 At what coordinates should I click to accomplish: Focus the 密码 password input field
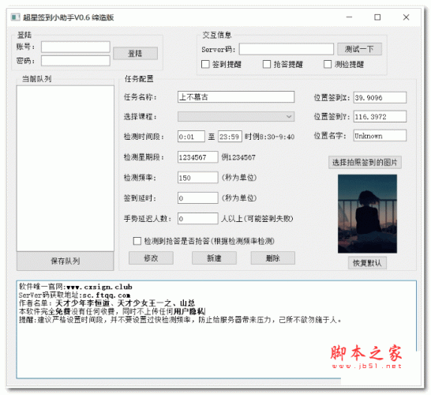point(76,61)
